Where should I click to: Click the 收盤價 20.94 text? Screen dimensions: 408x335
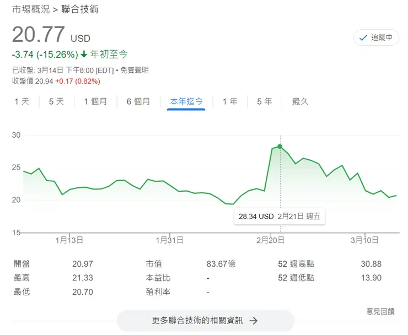click(x=33, y=81)
